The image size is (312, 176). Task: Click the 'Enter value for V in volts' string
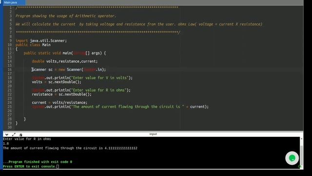click(99, 78)
